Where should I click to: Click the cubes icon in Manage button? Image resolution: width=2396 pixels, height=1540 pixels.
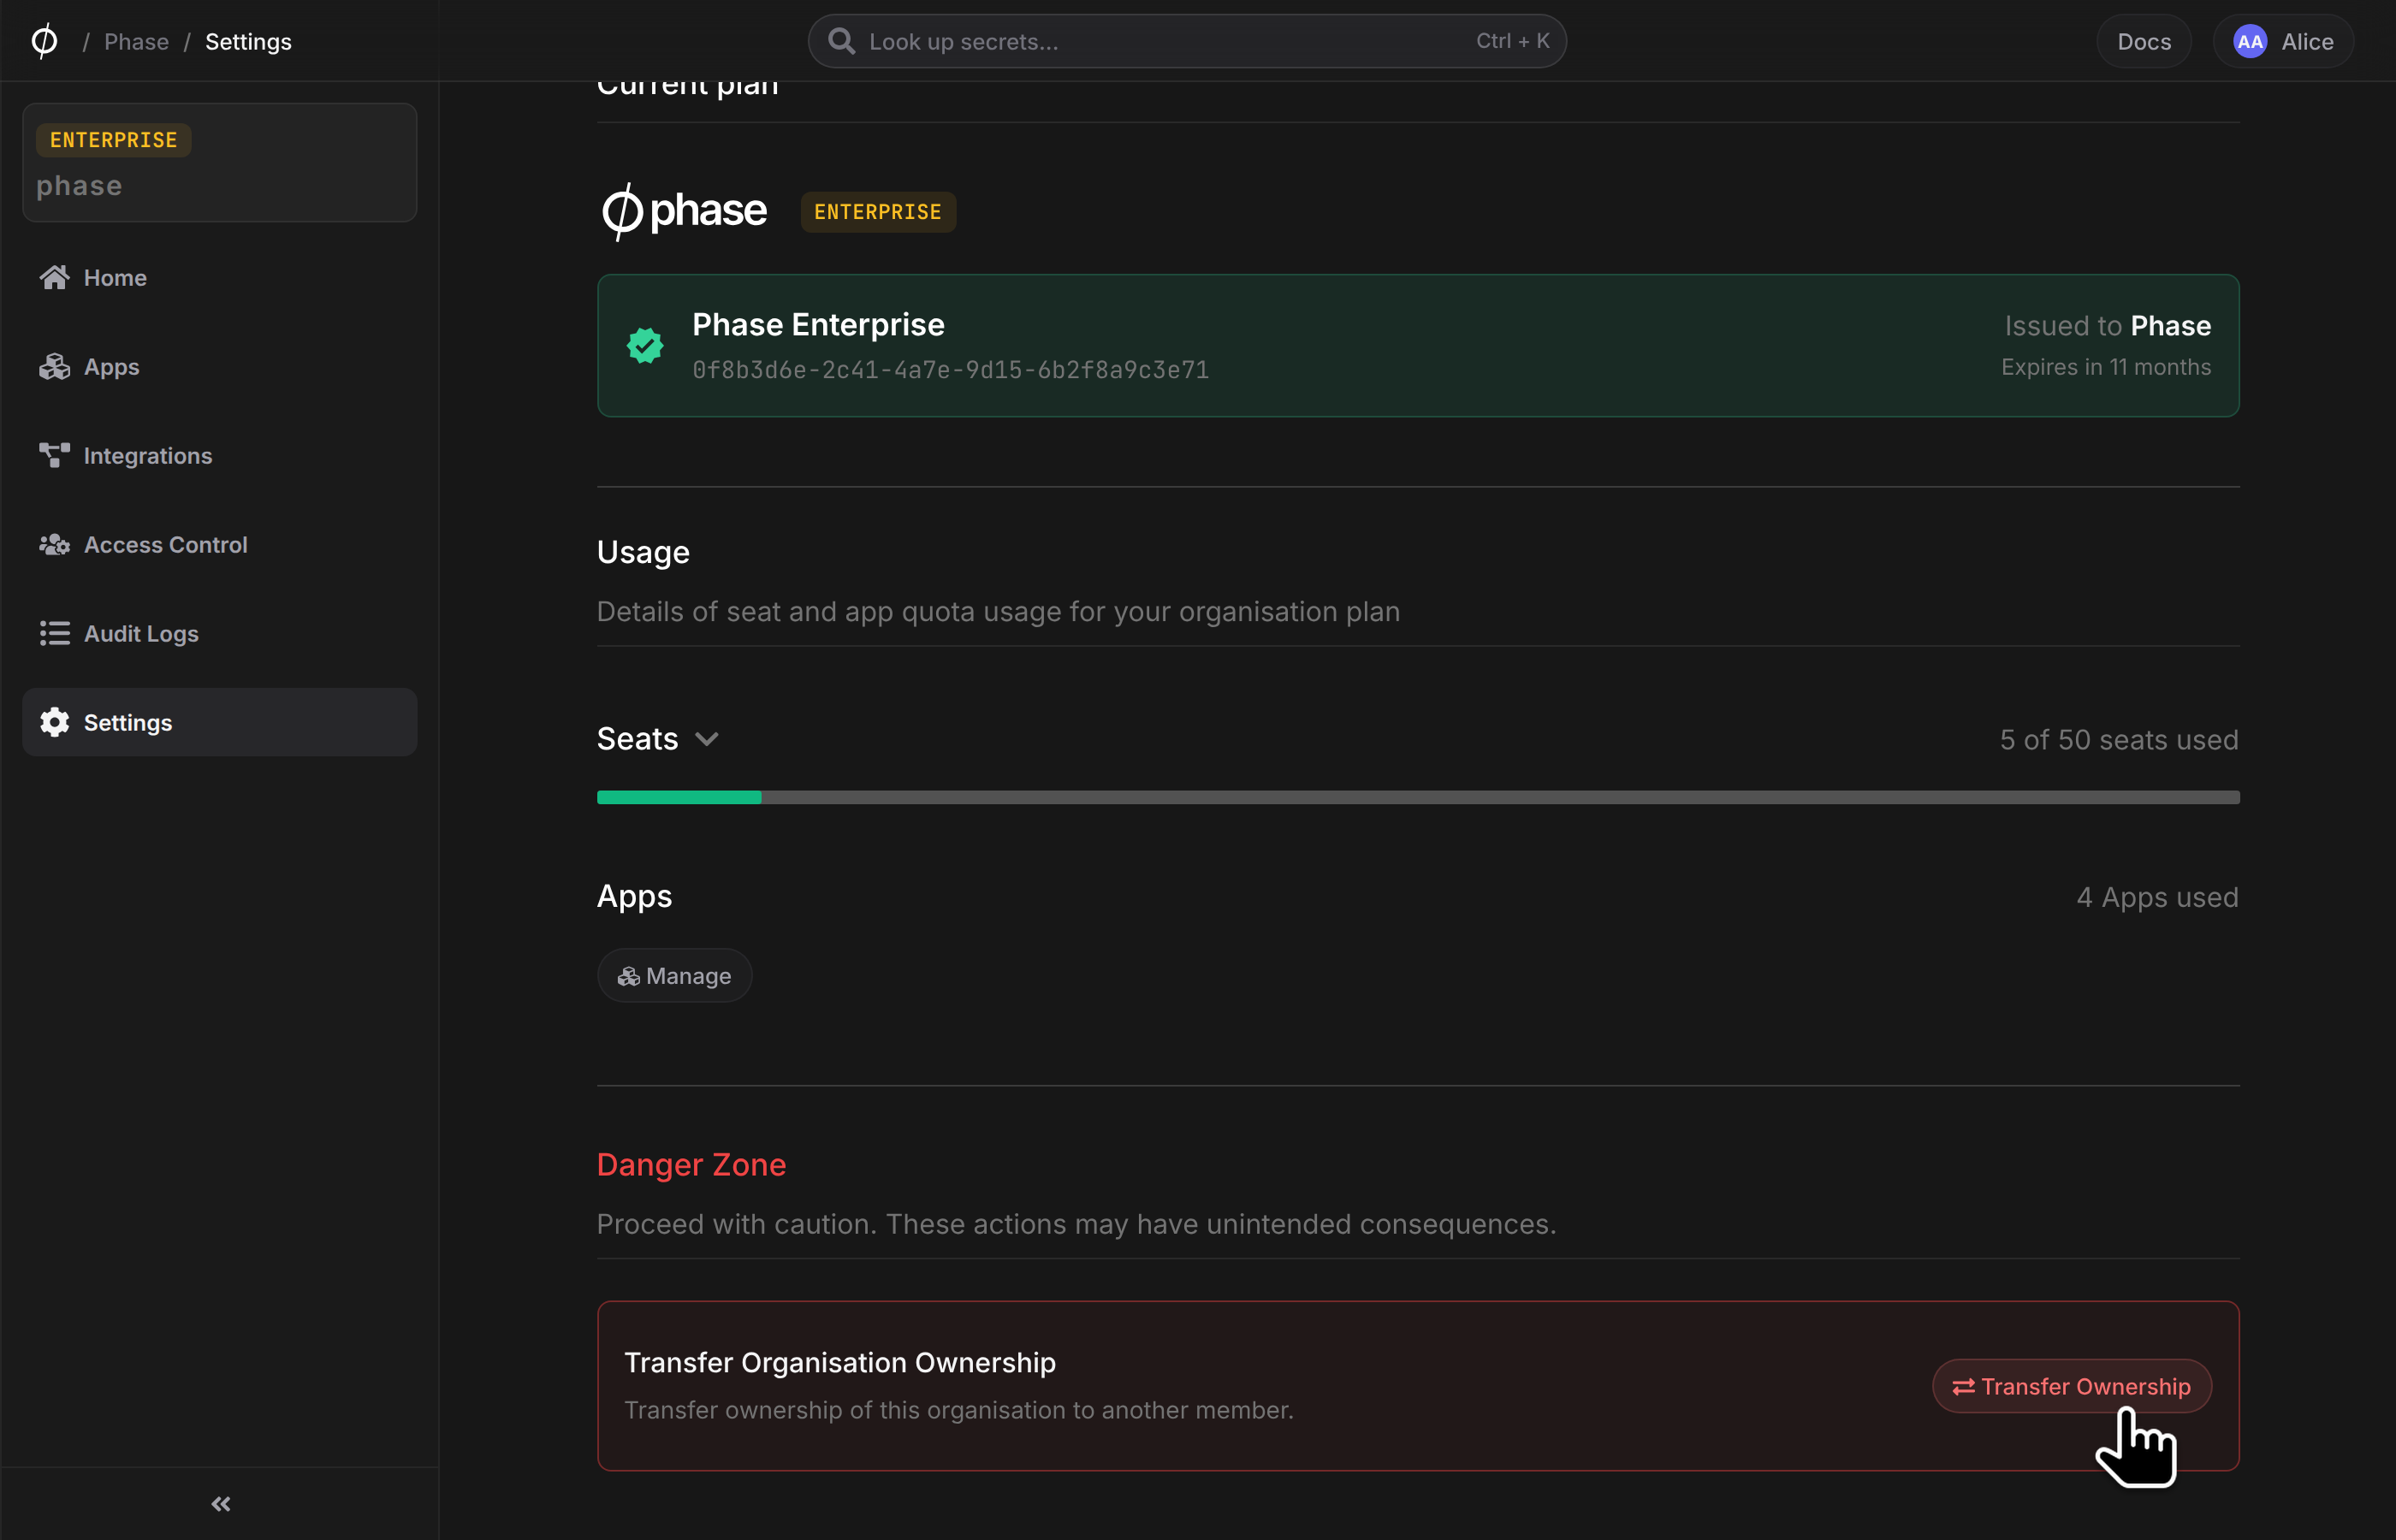coord(628,976)
